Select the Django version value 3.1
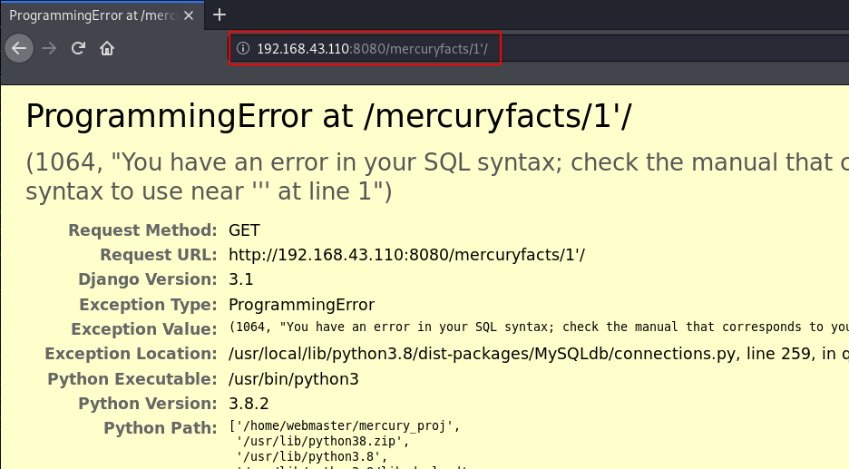The width and height of the screenshot is (849, 469). pyautogui.click(x=241, y=279)
